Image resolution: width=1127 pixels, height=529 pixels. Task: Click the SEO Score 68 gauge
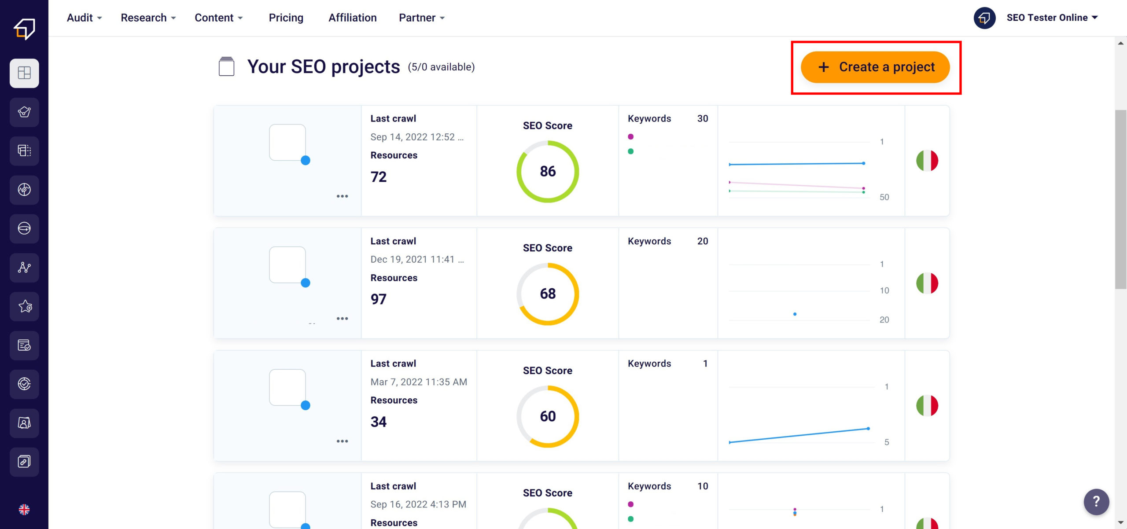[x=548, y=294]
